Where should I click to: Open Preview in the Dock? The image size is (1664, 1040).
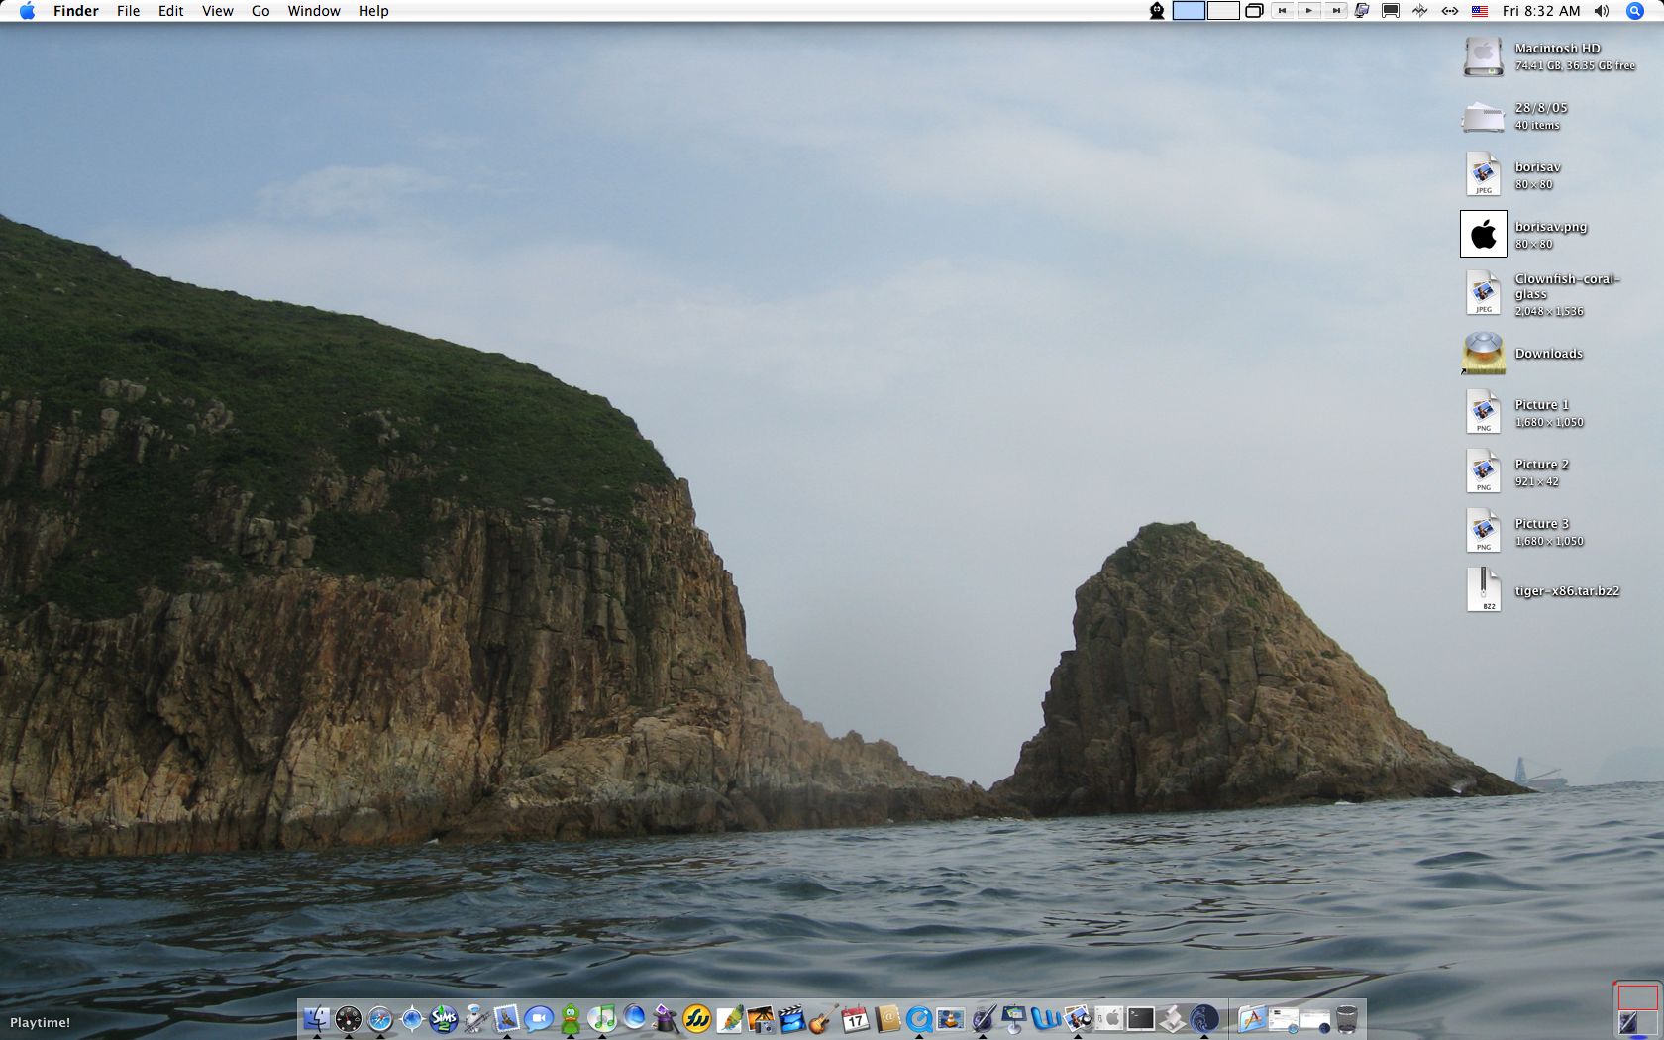[1077, 1018]
